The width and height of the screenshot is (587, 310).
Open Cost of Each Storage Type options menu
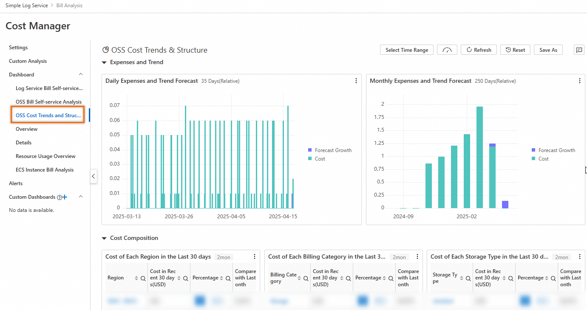click(x=580, y=256)
